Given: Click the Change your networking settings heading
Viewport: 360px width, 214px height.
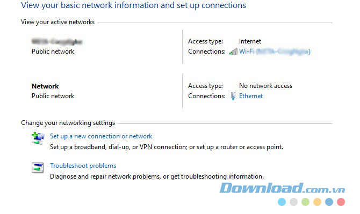Looking at the screenshot, I should (x=68, y=123).
